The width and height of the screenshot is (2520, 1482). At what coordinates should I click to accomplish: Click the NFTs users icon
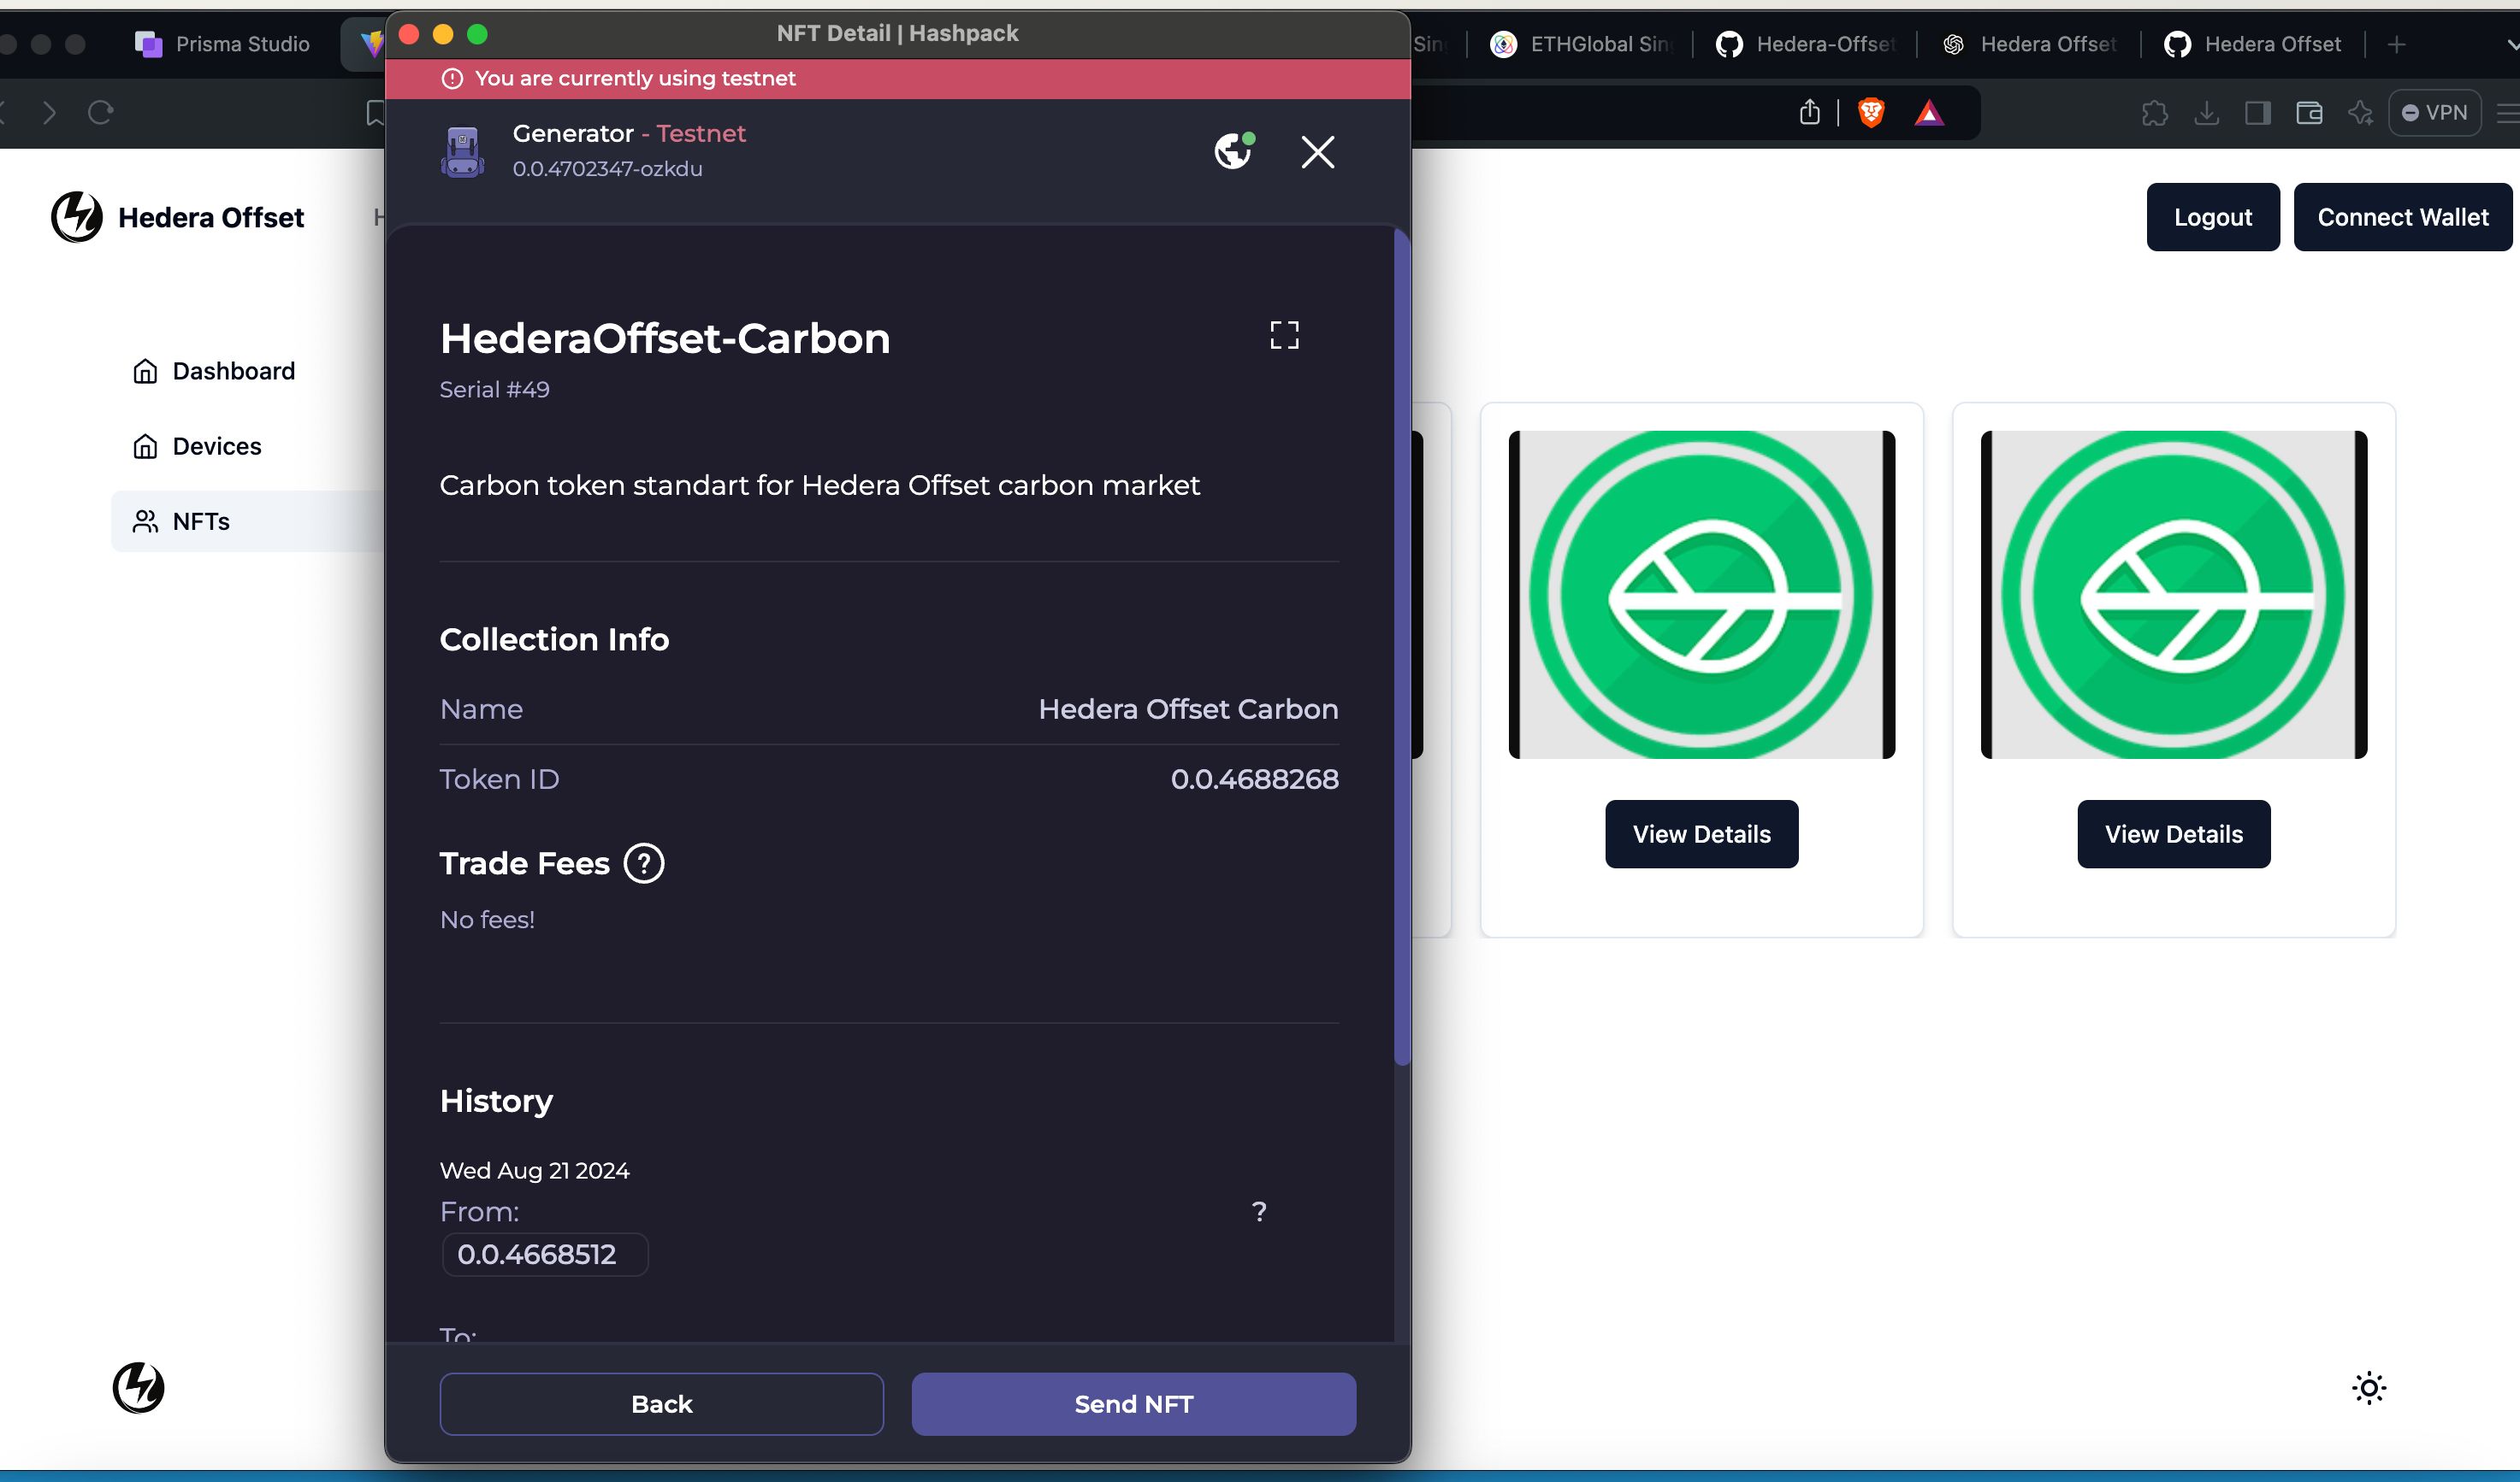coord(145,521)
